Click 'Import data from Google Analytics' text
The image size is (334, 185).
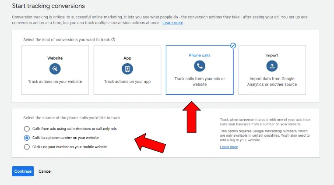coord(272,82)
